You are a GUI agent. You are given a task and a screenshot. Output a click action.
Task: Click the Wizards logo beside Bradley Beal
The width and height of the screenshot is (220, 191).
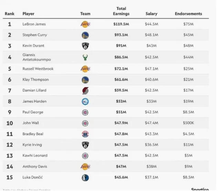point(85,134)
